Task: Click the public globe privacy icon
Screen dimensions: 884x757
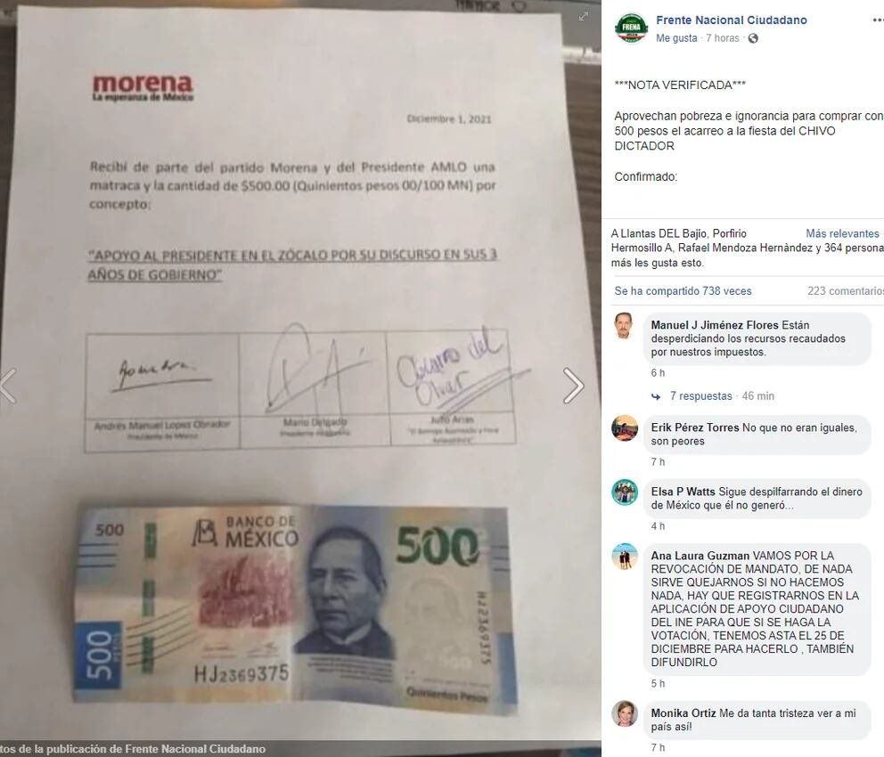Action: [x=753, y=38]
